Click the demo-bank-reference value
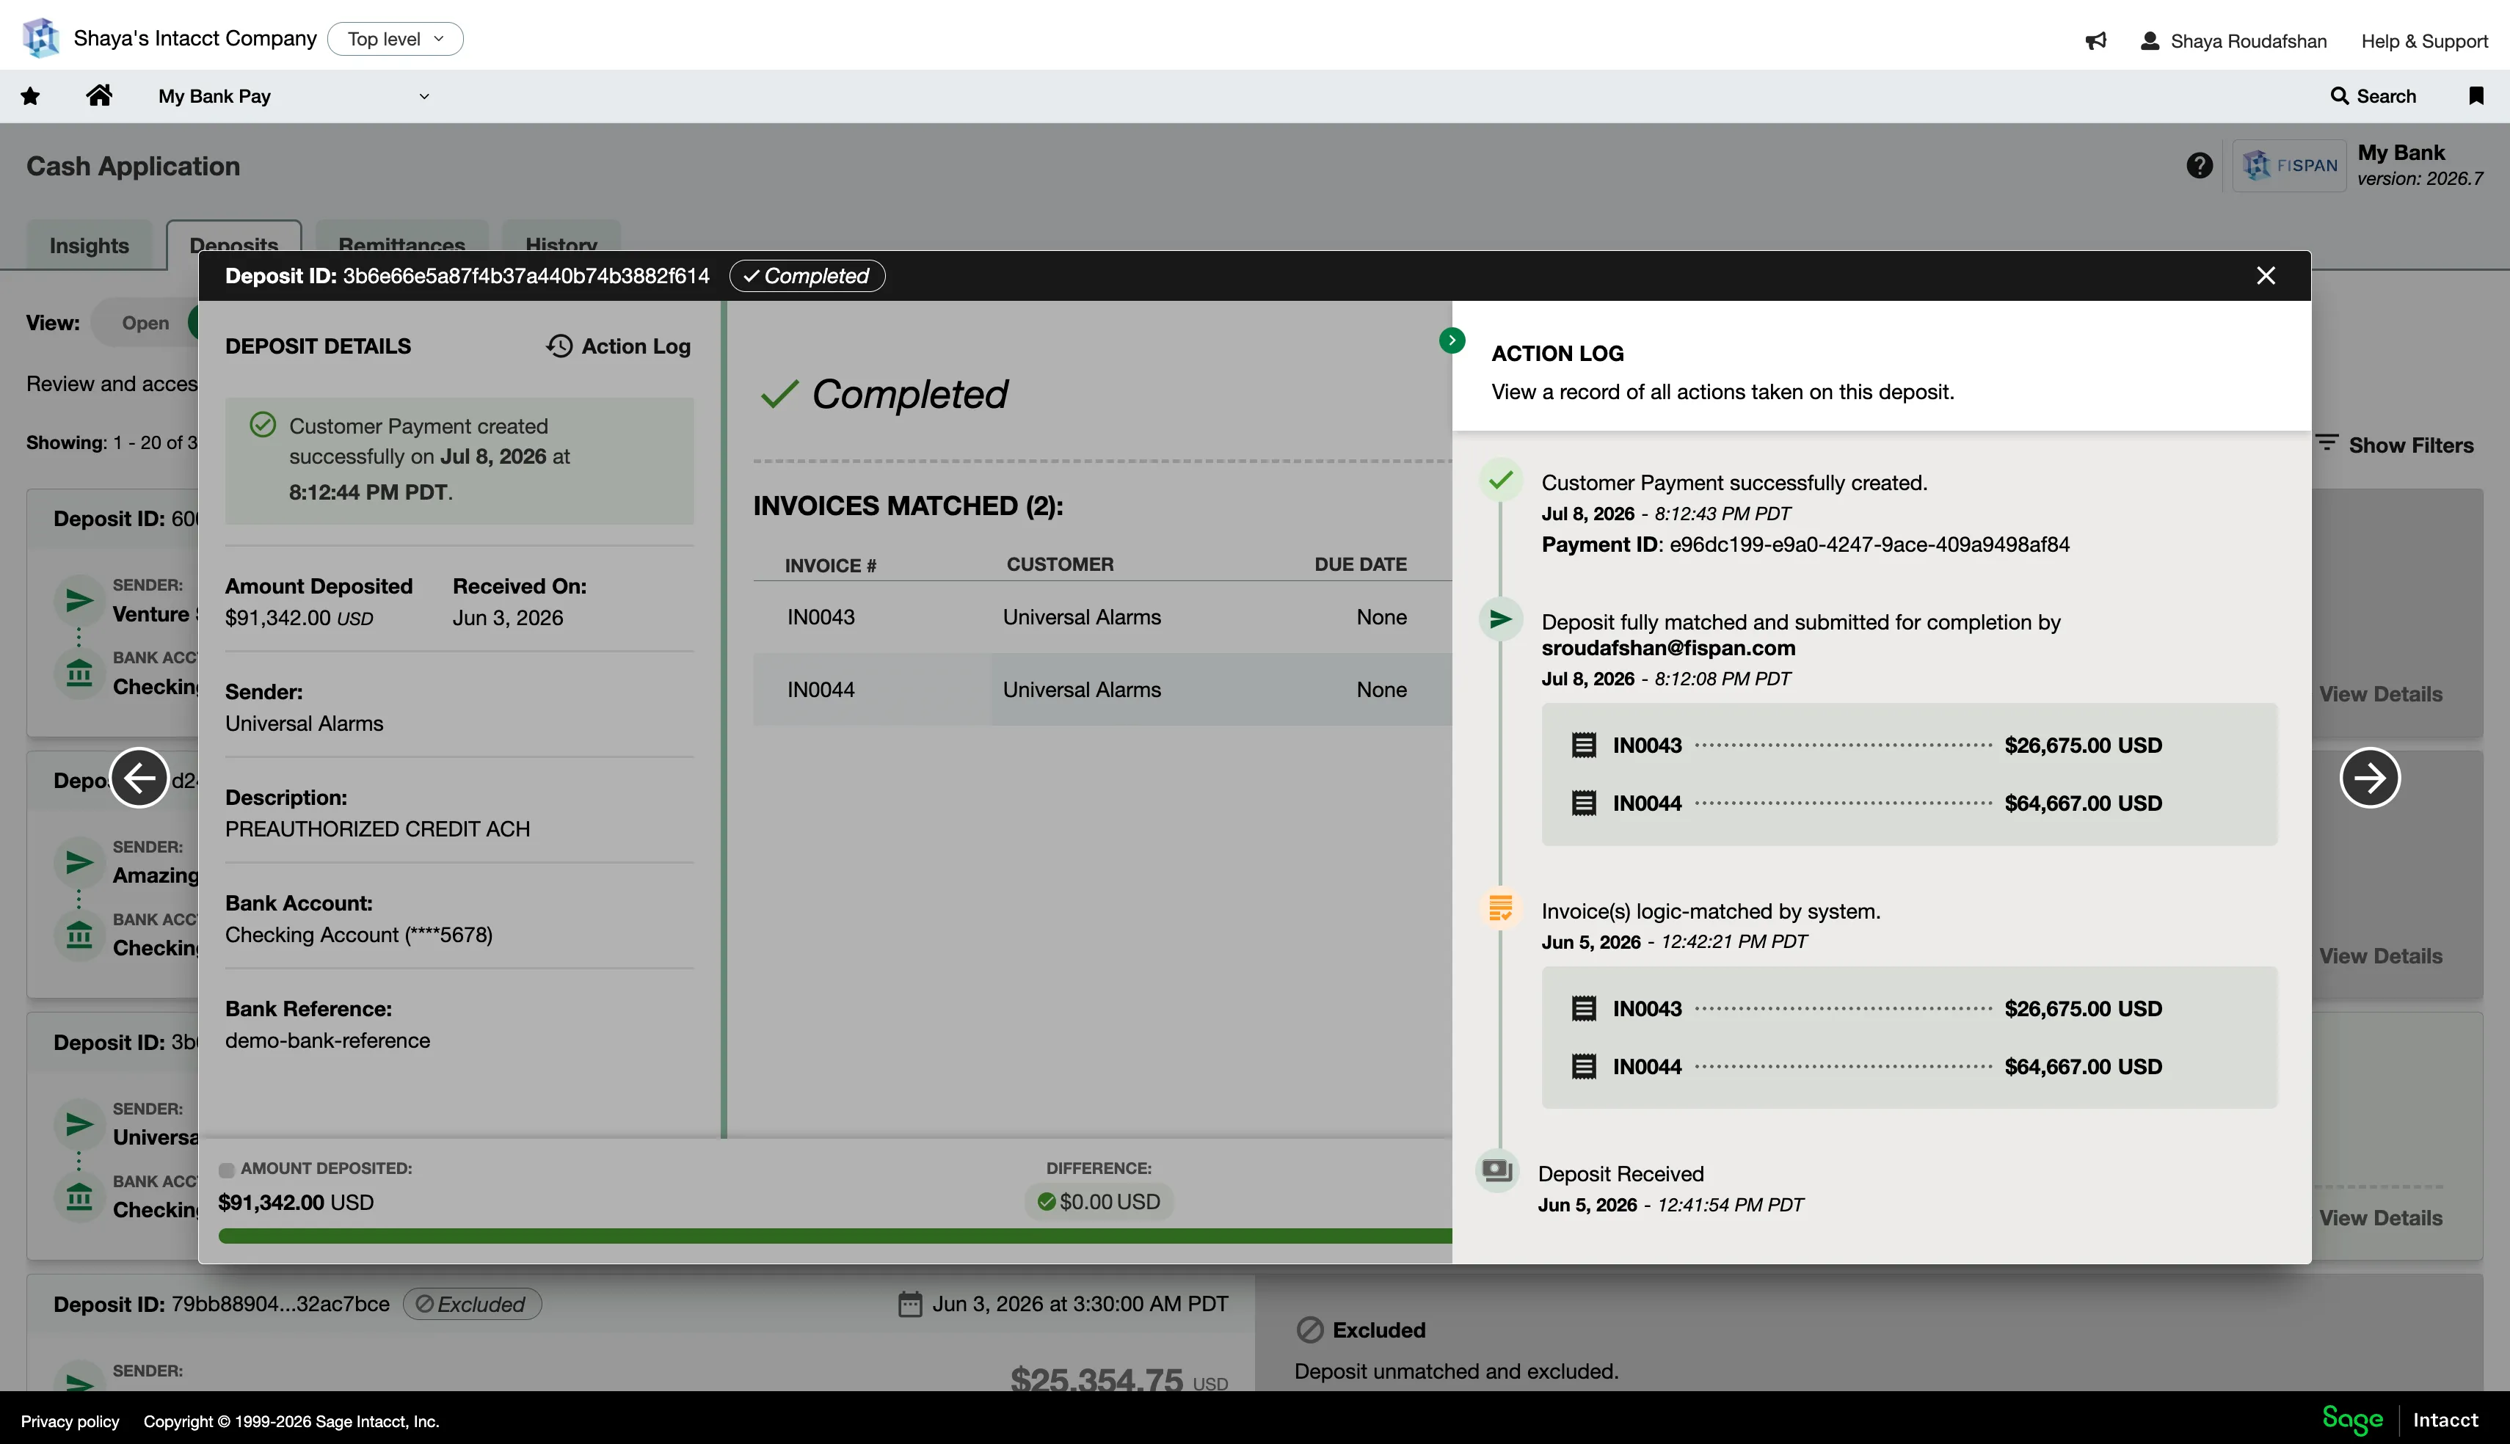This screenshot has width=2510, height=1444. click(327, 1040)
